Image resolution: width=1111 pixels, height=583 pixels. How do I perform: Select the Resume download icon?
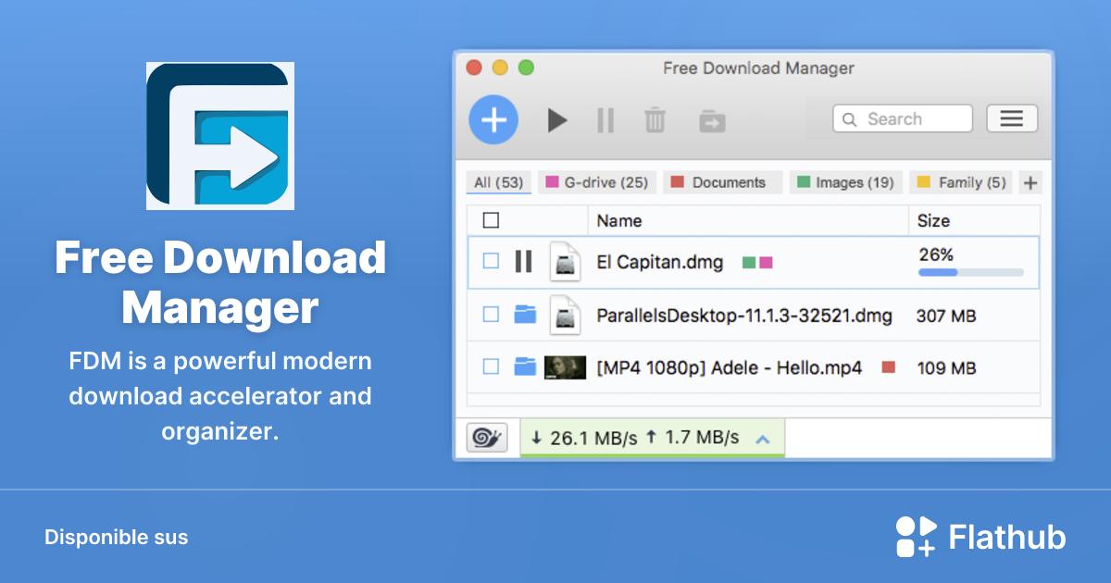557,119
